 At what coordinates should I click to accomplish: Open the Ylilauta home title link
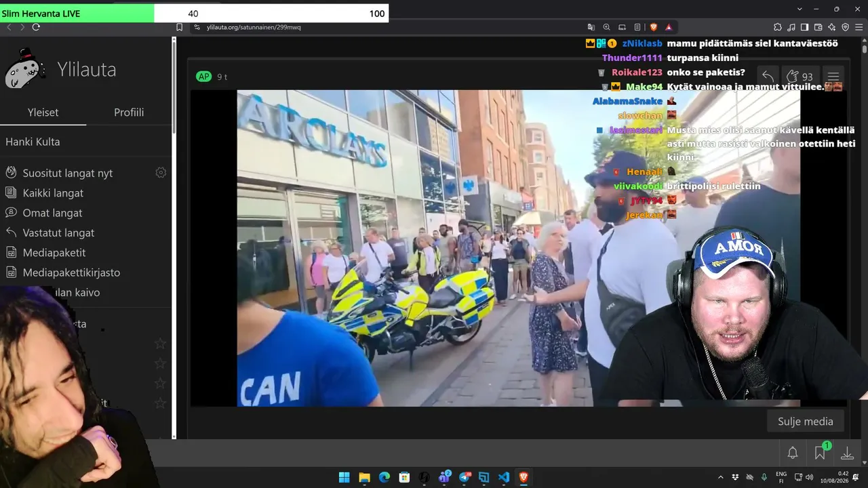86,70
